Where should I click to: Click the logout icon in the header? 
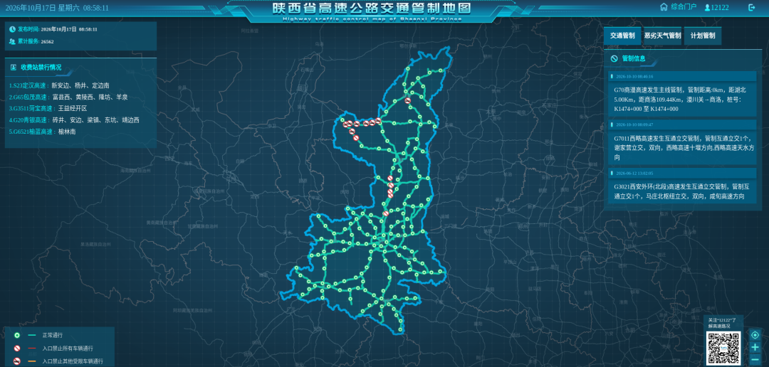[752, 7]
